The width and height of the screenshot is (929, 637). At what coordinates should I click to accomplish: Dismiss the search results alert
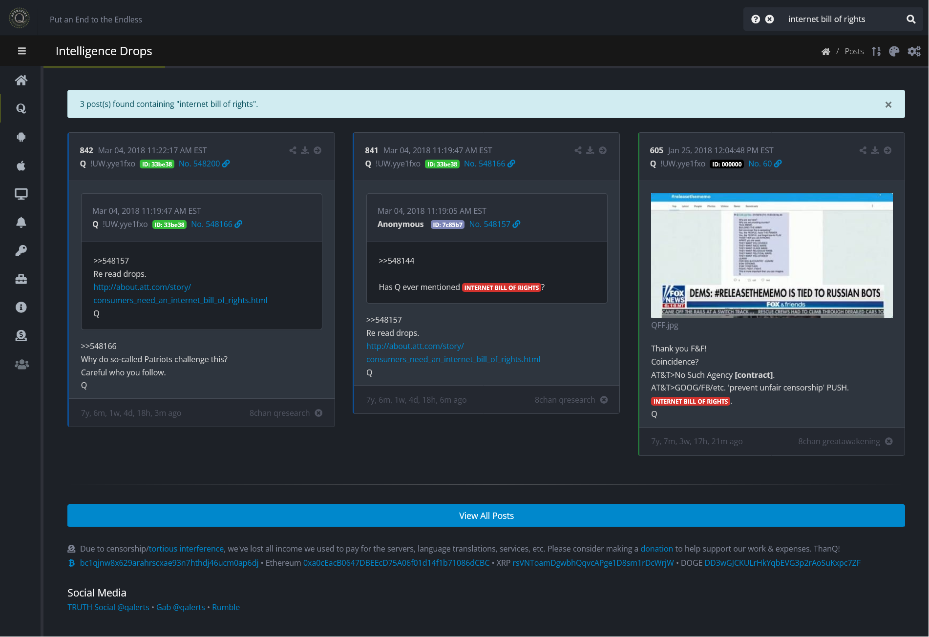coord(888,104)
